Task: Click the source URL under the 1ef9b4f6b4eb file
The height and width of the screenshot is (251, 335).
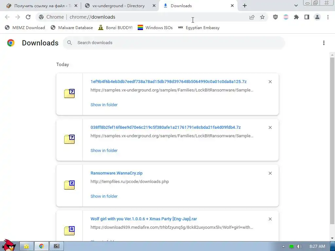Action: (x=172, y=90)
